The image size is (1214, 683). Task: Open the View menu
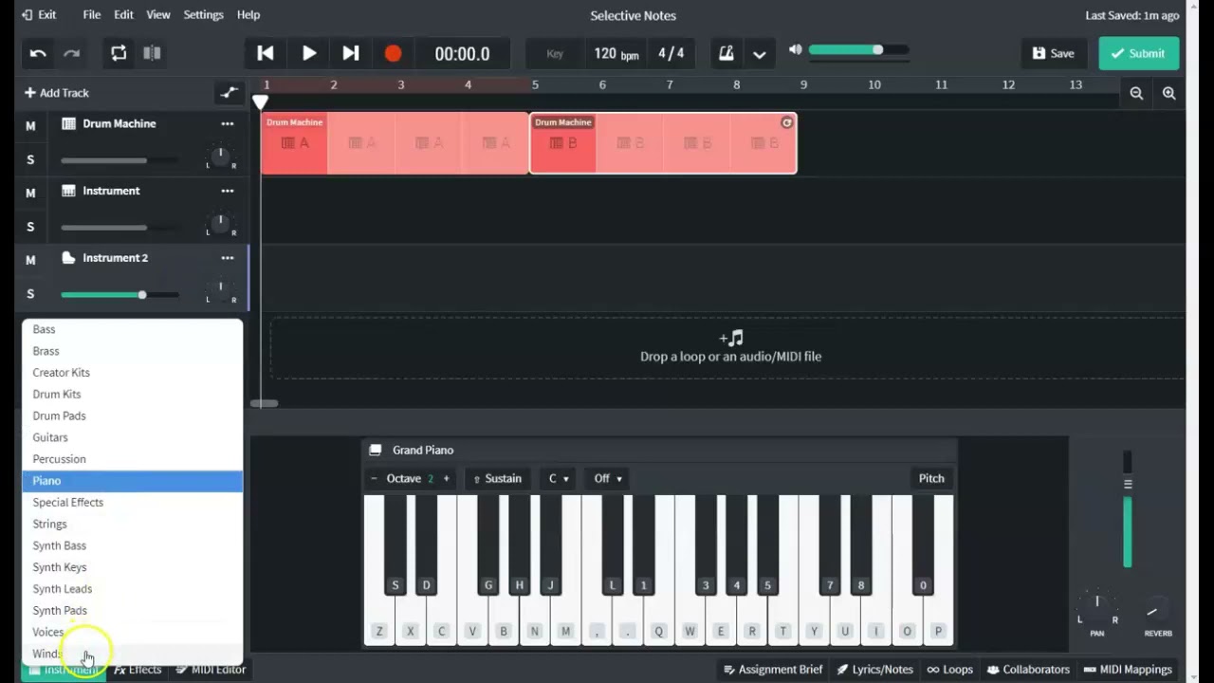coord(158,14)
